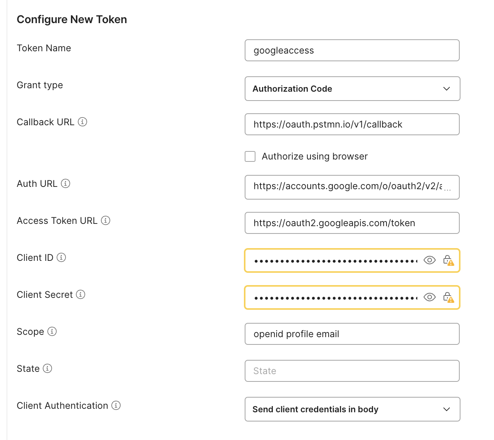The width and height of the screenshot is (494, 440).
Task: Click the Token Name input field
Action: click(352, 50)
